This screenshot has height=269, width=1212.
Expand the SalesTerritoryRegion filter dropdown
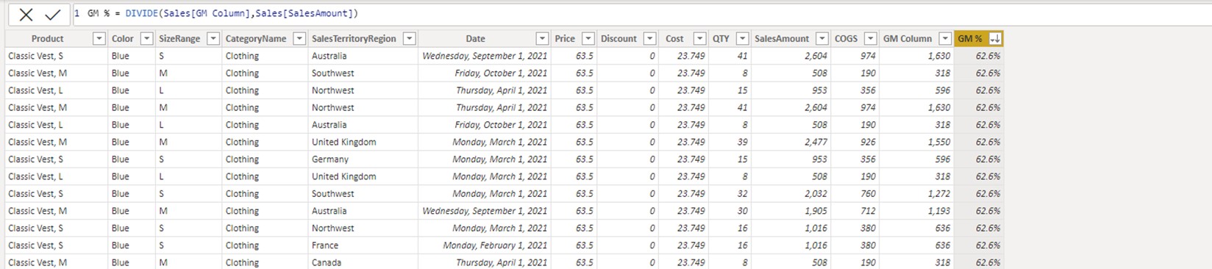pos(410,38)
